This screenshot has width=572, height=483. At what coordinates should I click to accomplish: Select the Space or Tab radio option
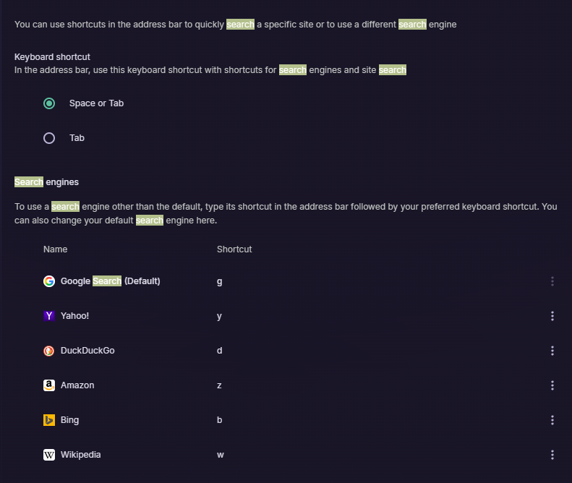click(49, 103)
